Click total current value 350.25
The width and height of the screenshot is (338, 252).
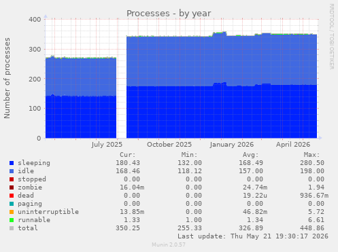[x=128, y=228]
